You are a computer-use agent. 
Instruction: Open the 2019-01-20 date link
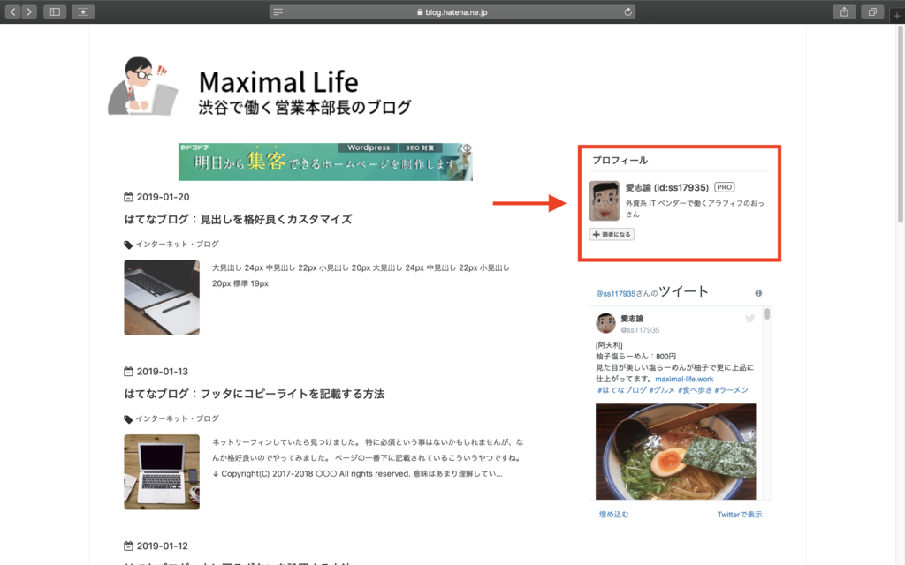[x=163, y=197]
